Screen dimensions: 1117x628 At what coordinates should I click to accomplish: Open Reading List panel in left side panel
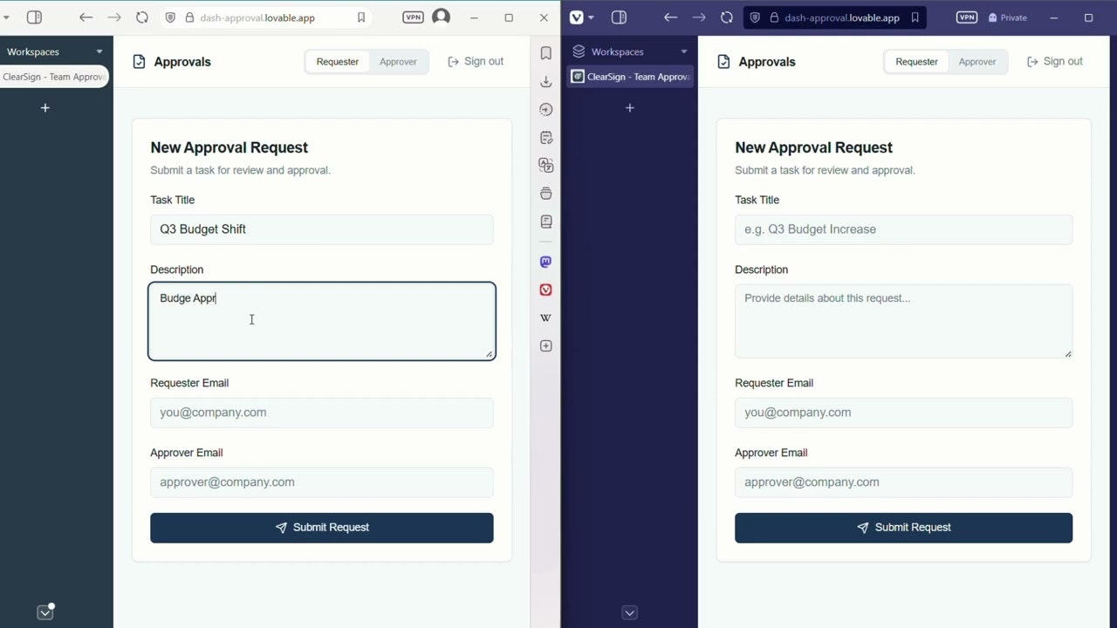pyautogui.click(x=546, y=221)
